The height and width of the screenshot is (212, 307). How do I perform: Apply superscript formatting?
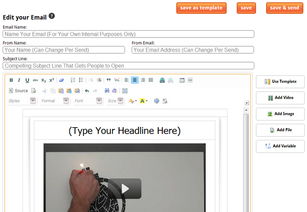point(51,80)
